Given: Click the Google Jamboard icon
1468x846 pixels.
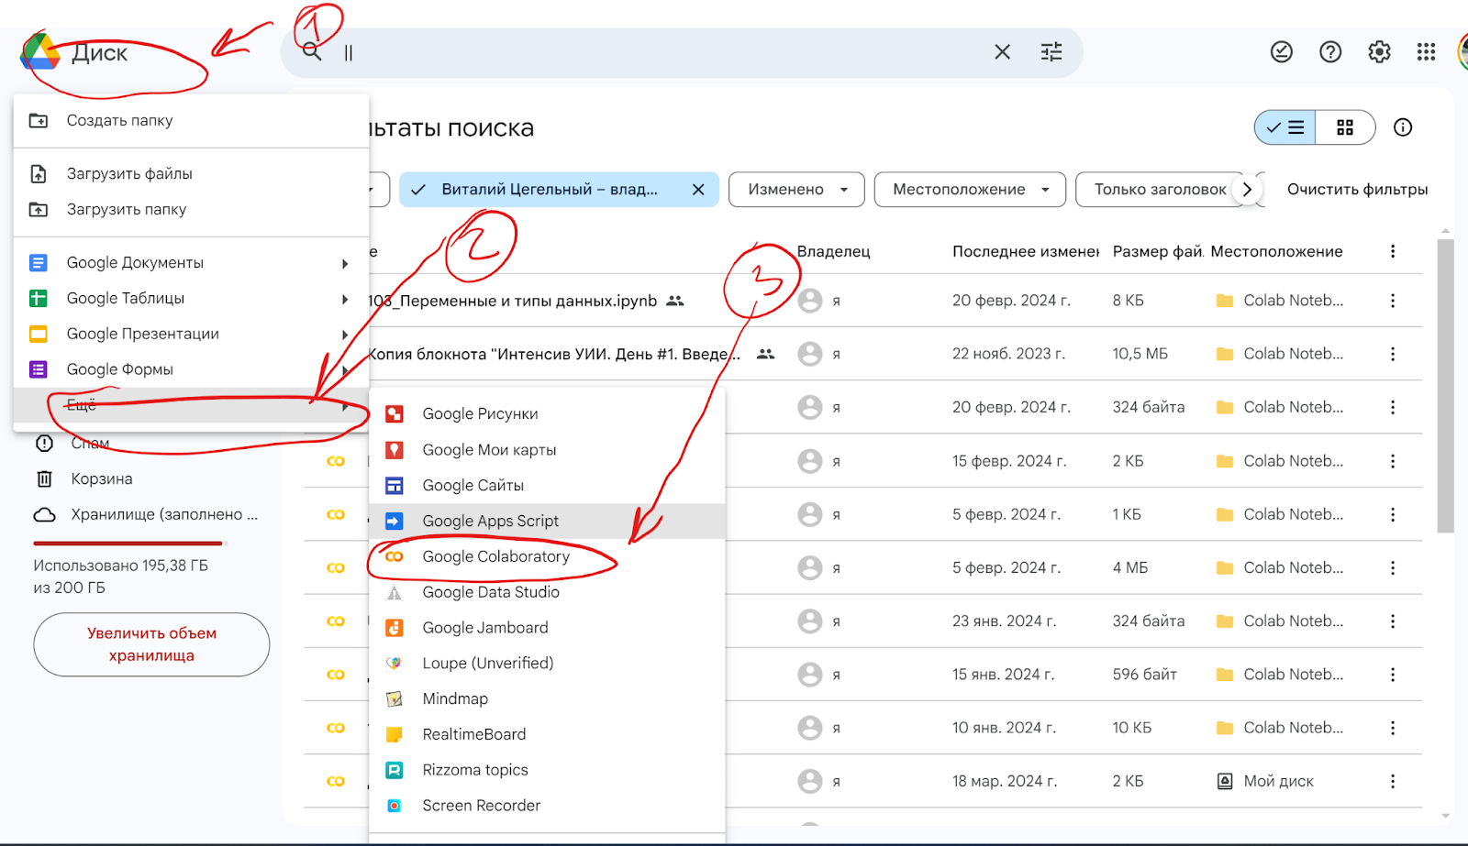Looking at the screenshot, I should tap(395, 628).
